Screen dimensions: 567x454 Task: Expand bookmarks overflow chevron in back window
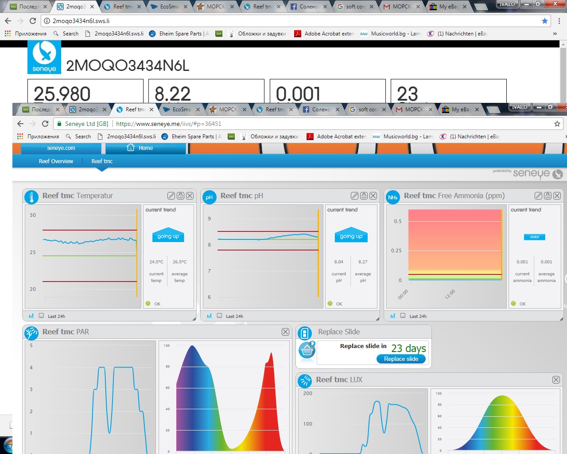(x=555, y=34)
